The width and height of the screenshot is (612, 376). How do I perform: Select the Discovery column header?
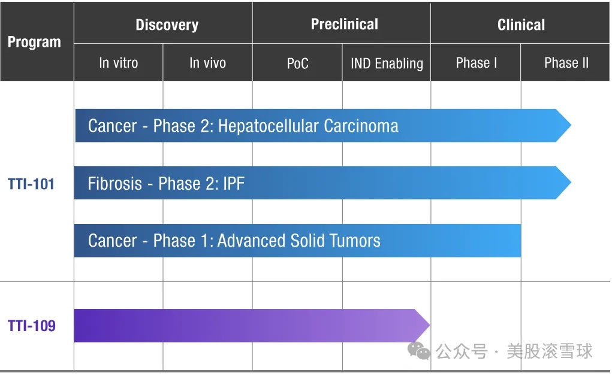point(167,25)
